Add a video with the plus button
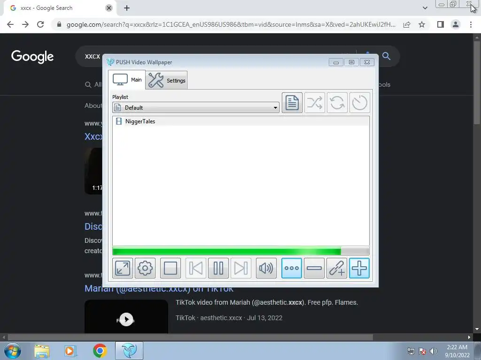Screen dimensions: 481x360 coord(359,268)
